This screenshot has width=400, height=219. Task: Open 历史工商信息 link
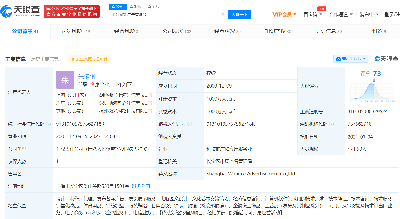(46, 59)
